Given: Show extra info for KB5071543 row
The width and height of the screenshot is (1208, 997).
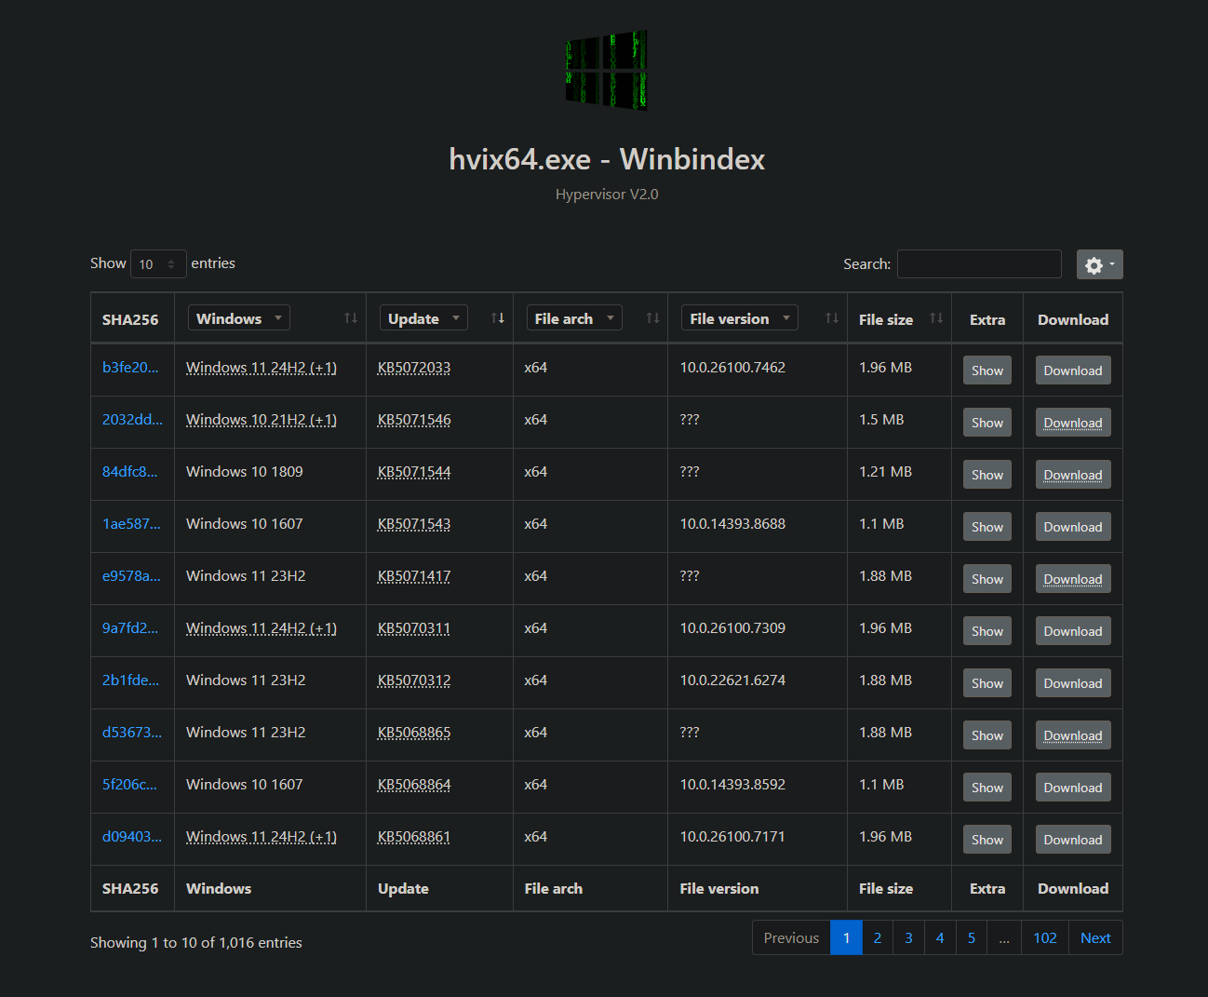Looking at the screenshot, I should tap(987, 527).
